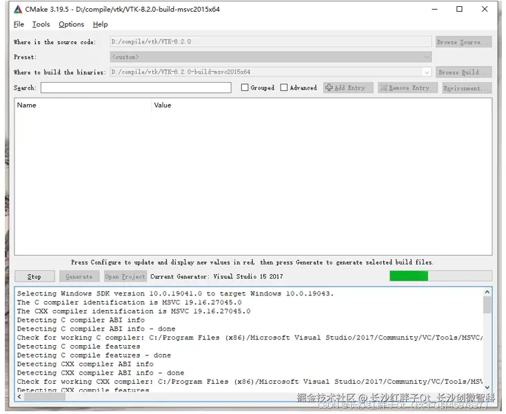
Task: Click the CMake logo in title bar
Action: (18, 10)
